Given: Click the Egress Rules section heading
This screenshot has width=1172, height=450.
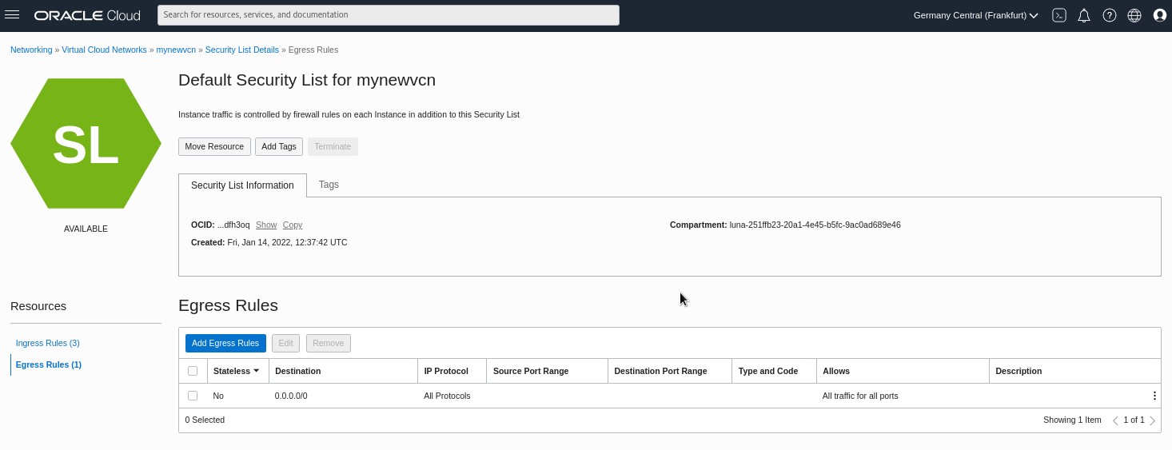Looking at the screenshot, I should [x=228, y=305].
